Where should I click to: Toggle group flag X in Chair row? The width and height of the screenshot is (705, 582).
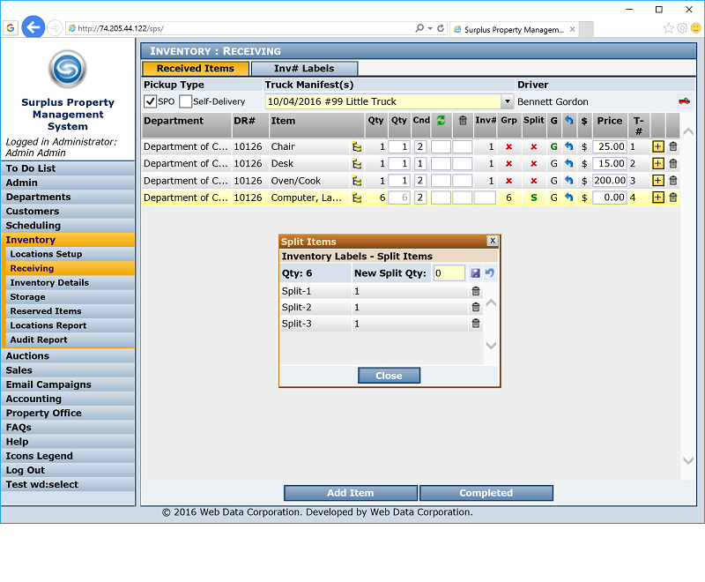[x=509, y=146]
